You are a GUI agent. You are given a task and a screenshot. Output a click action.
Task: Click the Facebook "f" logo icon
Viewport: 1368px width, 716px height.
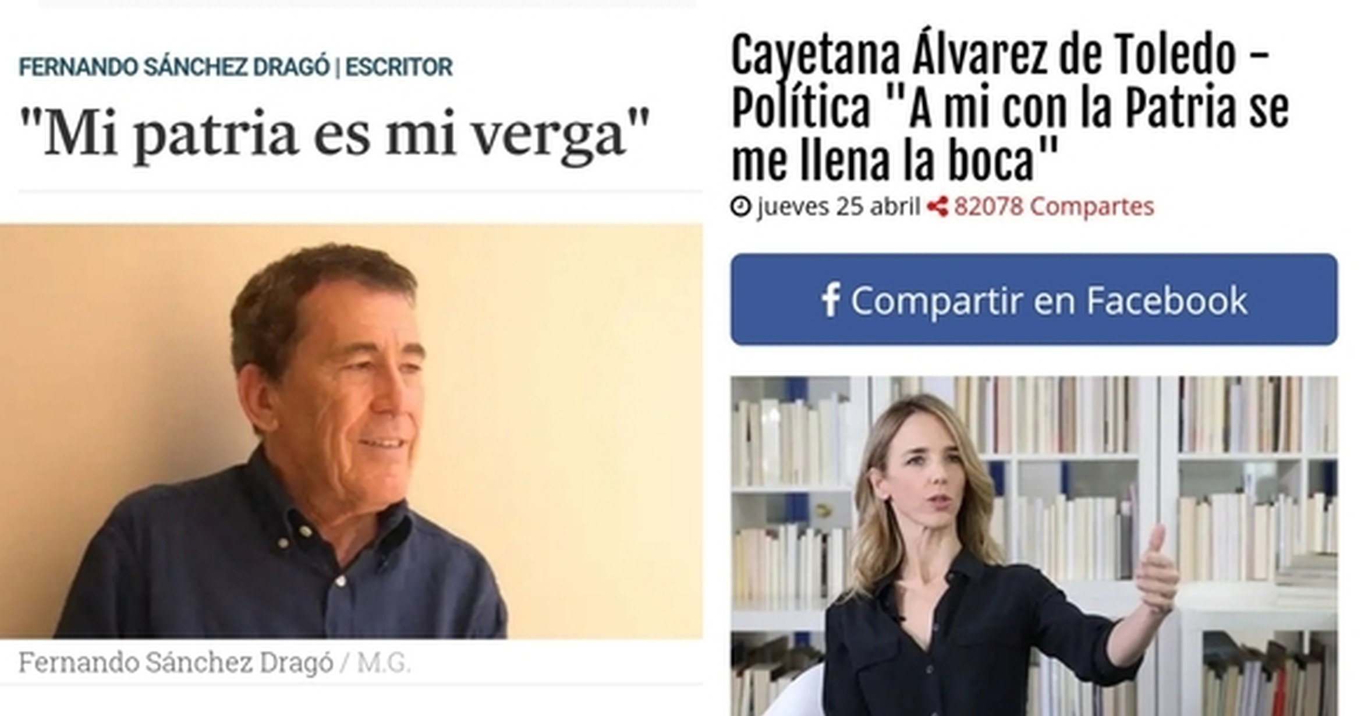coord(831,300)
